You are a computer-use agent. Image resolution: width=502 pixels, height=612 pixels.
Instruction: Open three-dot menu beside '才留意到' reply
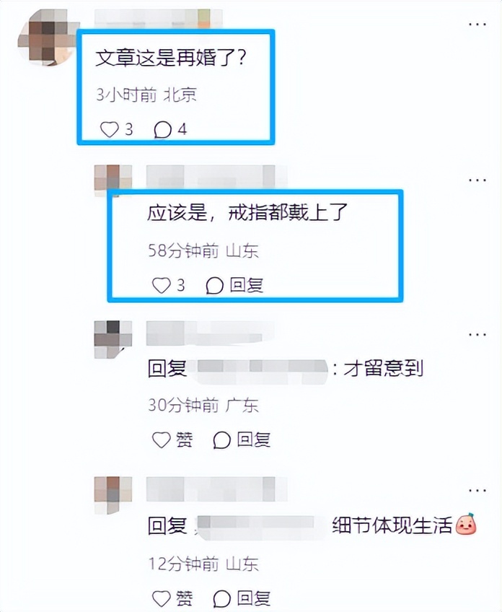coord(477,335)
